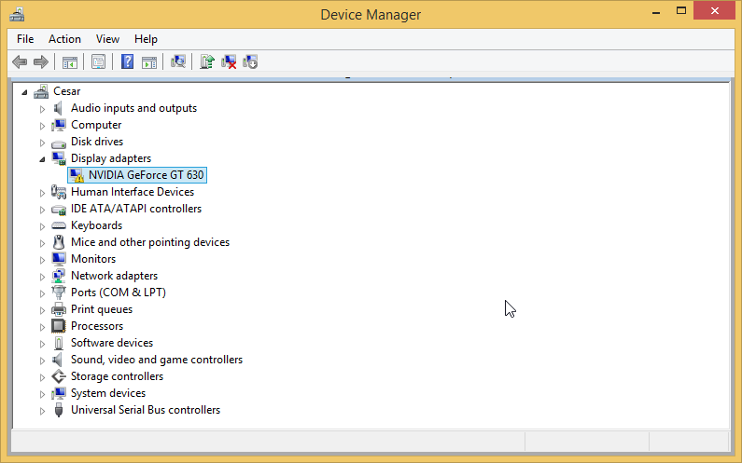Click the Forward arrow toolbar icon

click(41, 61)
